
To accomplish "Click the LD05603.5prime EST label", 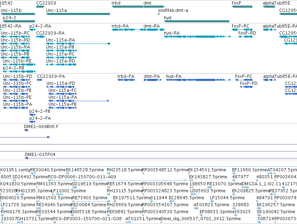I will [x=208, y=191].
